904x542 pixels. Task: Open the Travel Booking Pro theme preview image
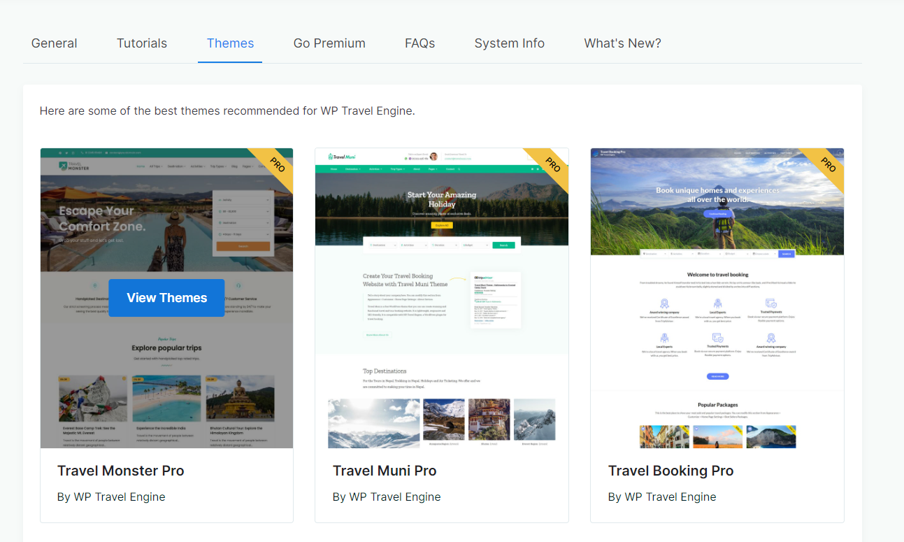pos(717,298)
